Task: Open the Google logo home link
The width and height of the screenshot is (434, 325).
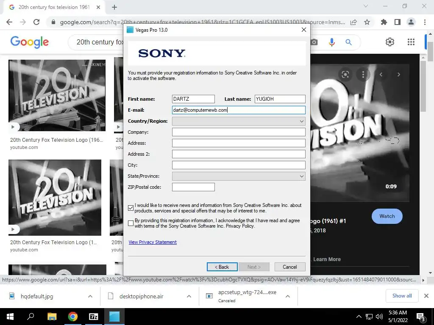Action: [x=29, y=42]
